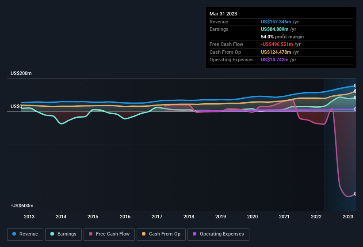Click the 54.0% profit margin text
This screenshot has width=363, height=247.
pyautogui.click(x=282, y=37)
